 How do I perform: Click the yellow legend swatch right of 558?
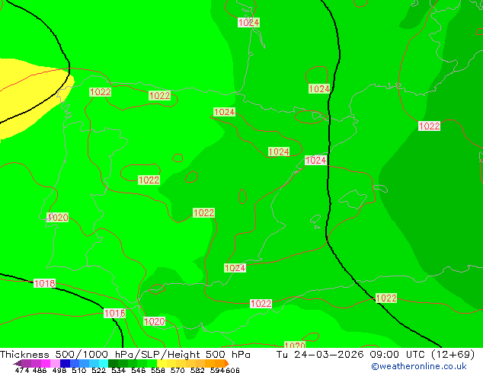click(x=162, y=363)
